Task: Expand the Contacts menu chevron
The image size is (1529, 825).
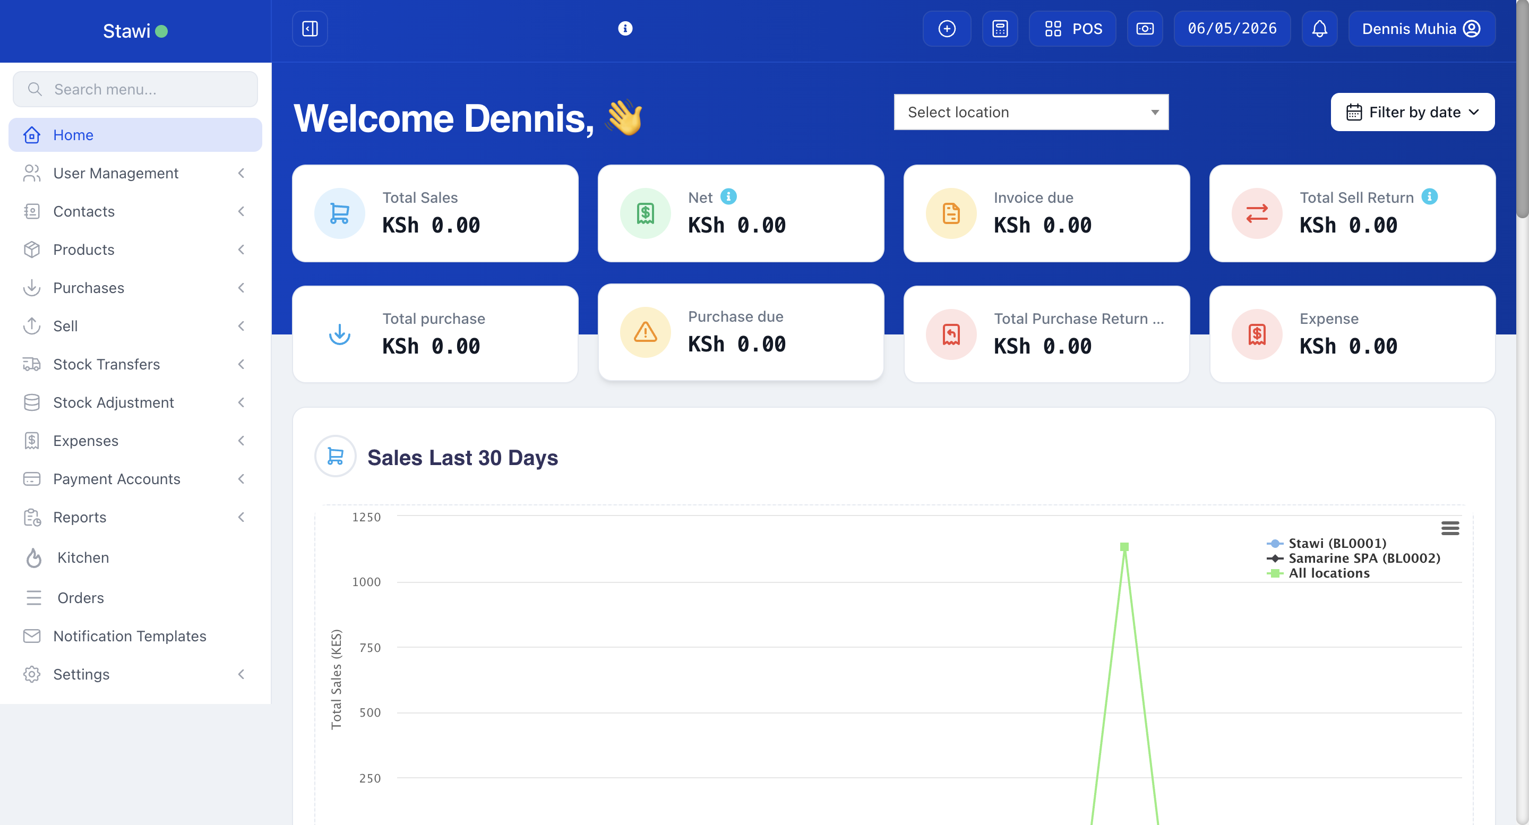Action: (x=241, y=211)
